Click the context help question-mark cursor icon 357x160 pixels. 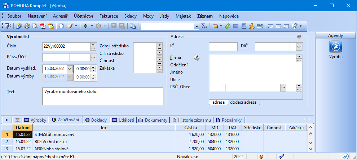click(x=294, y=26)
